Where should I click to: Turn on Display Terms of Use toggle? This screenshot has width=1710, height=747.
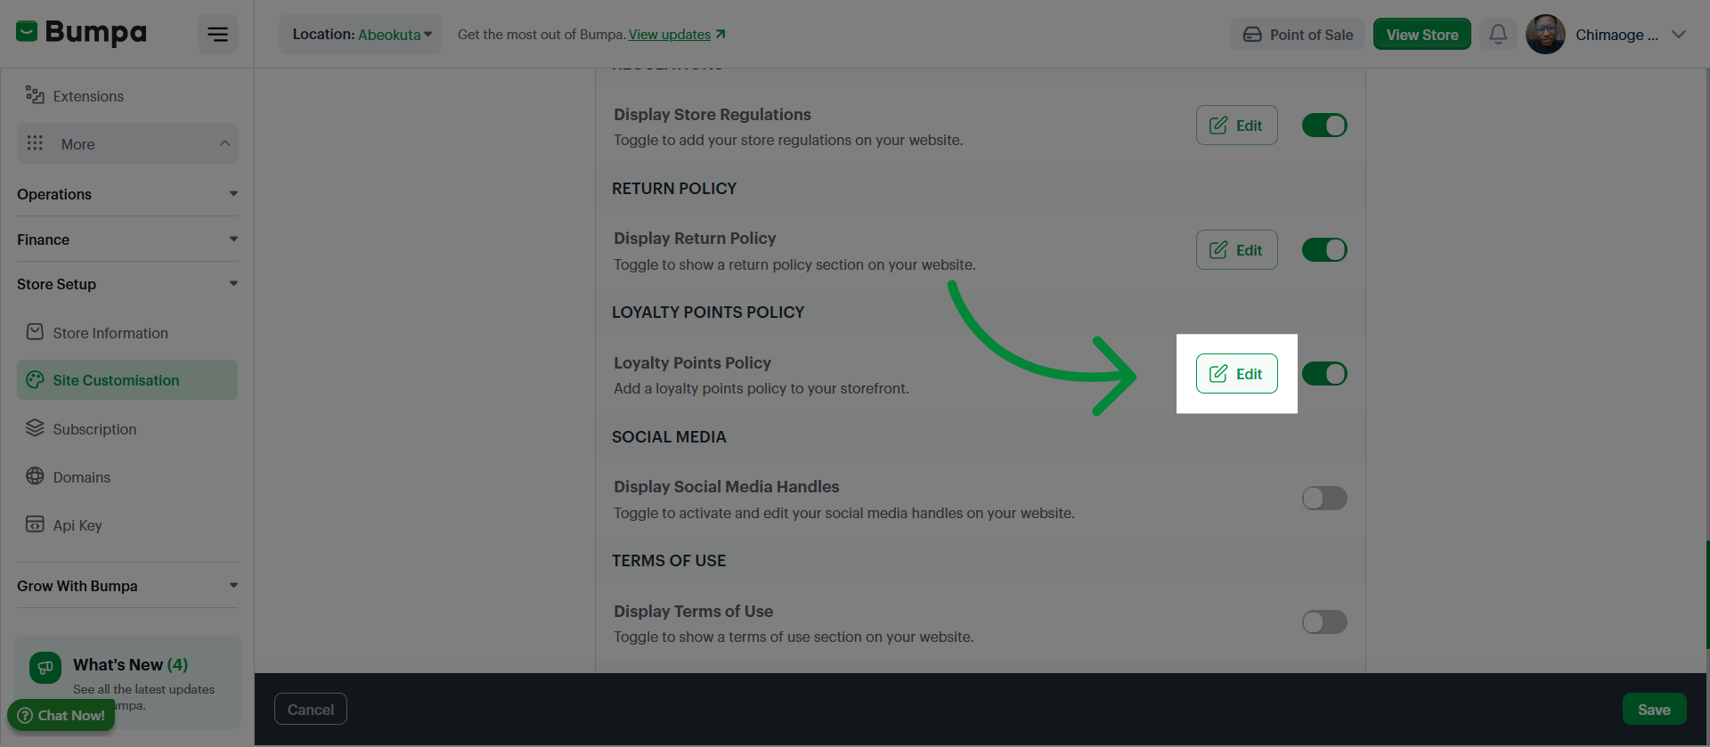[x=1324, y=621]
